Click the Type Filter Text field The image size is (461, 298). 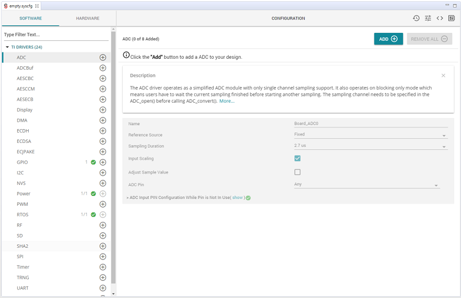[x=55, y=35]
